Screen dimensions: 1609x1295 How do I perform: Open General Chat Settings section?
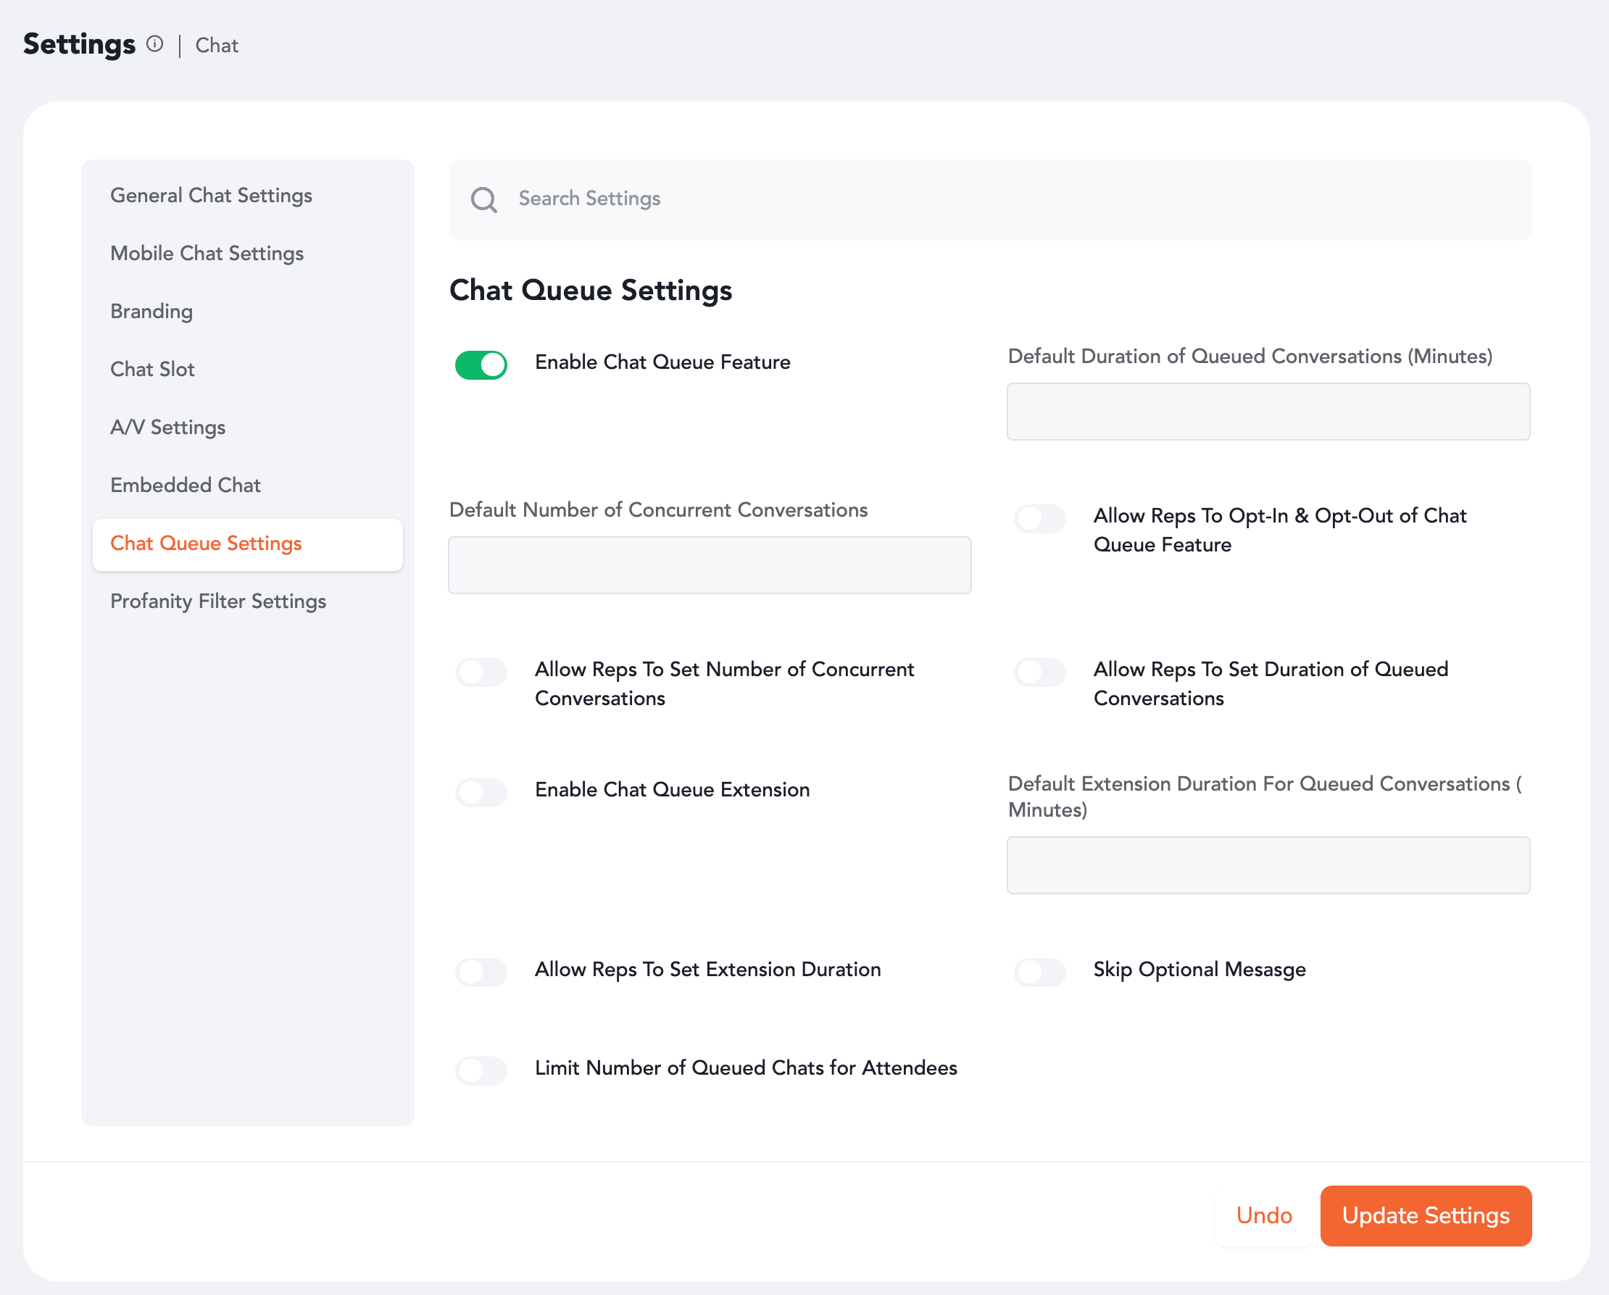pos(211,196)
